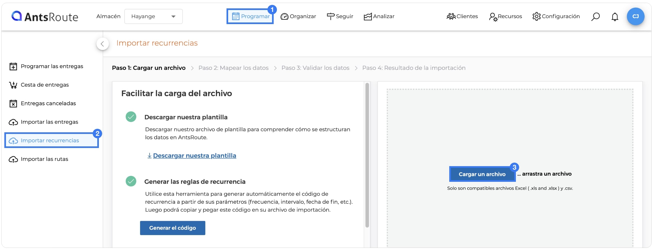
Task: Click Paso 1: Cargar un archivo step
Action: pos(149,68)
